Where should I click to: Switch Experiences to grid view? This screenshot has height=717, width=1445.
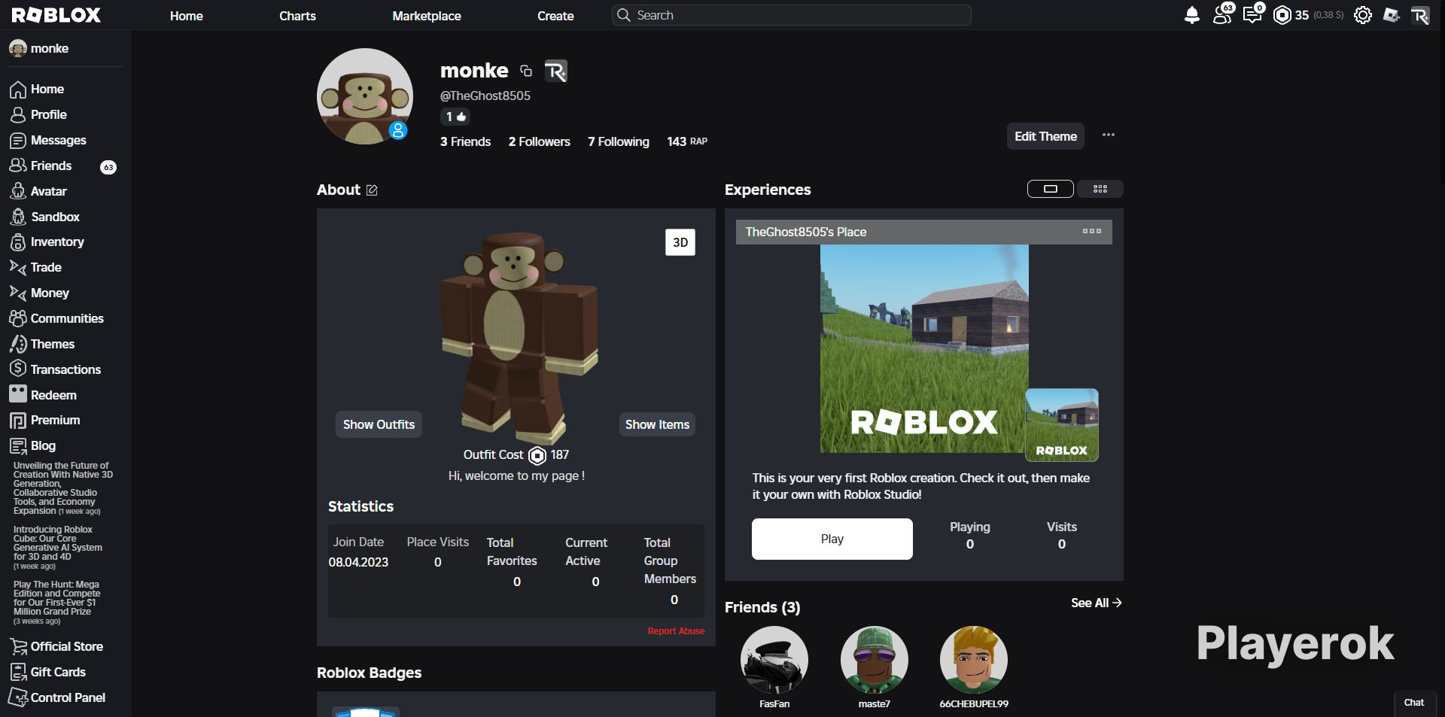coord(1100,189)
